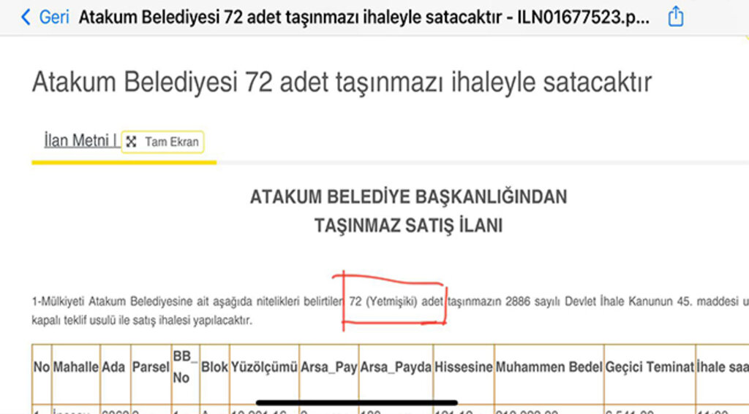Click the text 'kapalı teklif usulü ile satış ihalesi yapılacaktır'
This screenshot has width=749, height=414.
tap(142, 321)
